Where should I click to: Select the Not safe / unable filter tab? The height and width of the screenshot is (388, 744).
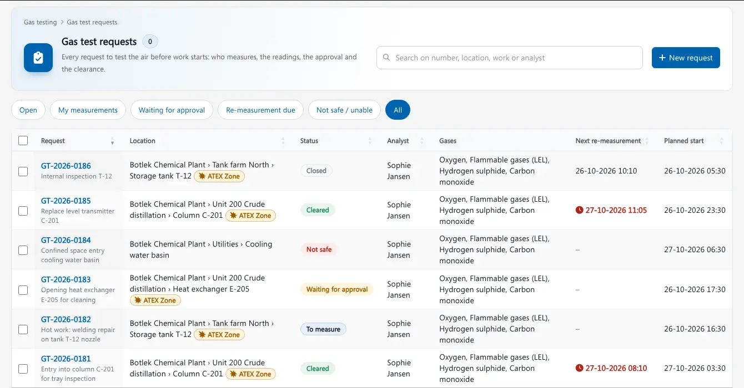click(x=344, y=110)
